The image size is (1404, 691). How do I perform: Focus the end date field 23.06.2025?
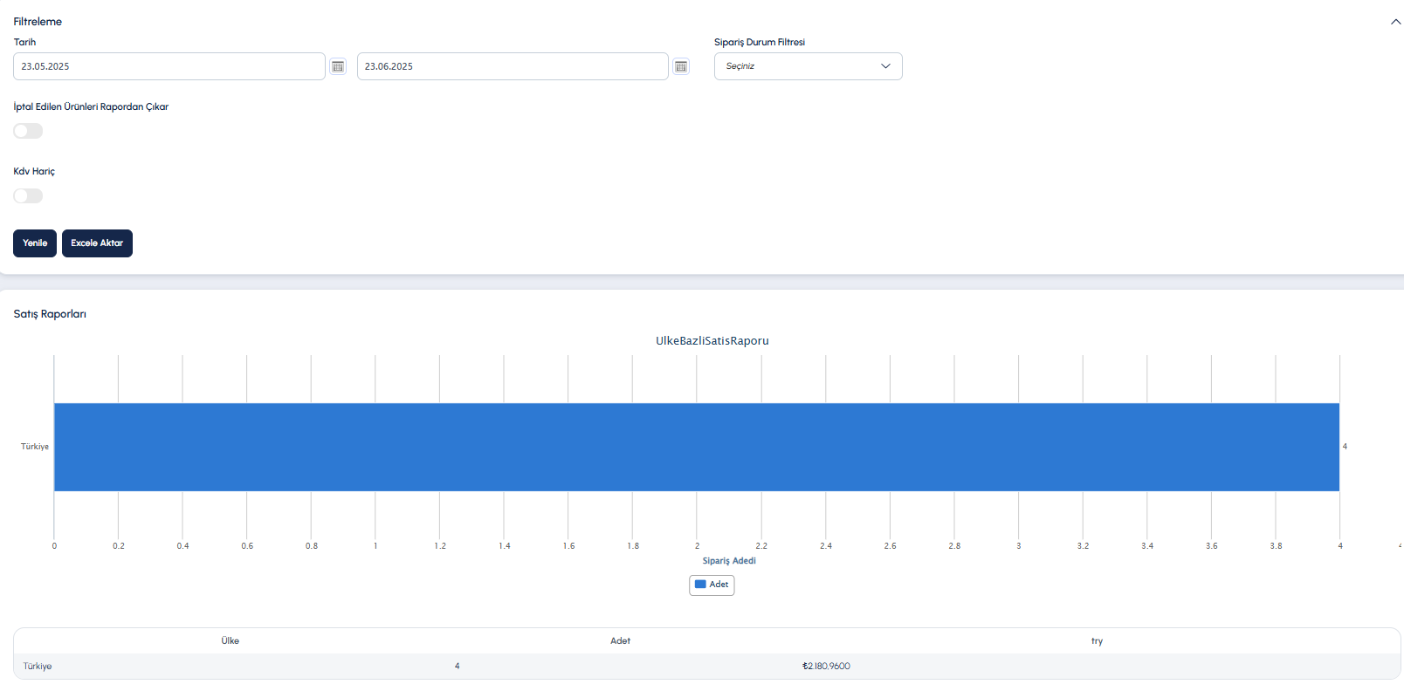(x=513, y=66)
